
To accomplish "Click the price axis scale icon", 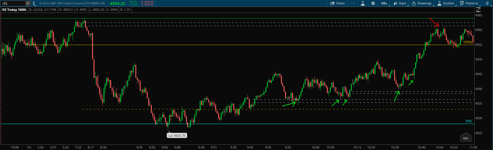I will point(478,10).
